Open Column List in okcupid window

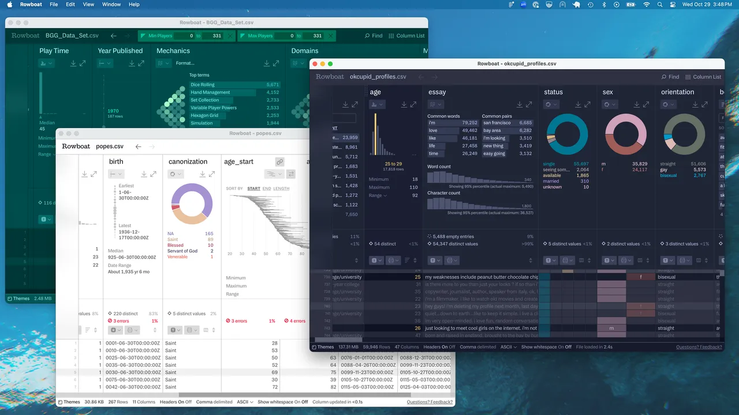pyautogui.click(x=703, y=77)
